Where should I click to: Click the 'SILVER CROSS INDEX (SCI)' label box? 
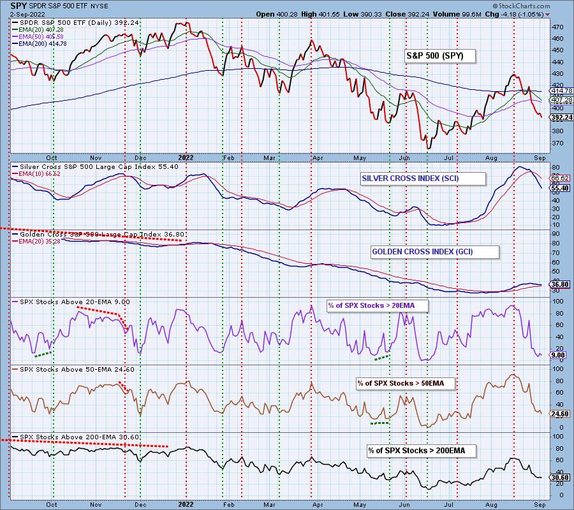[423, 178]
